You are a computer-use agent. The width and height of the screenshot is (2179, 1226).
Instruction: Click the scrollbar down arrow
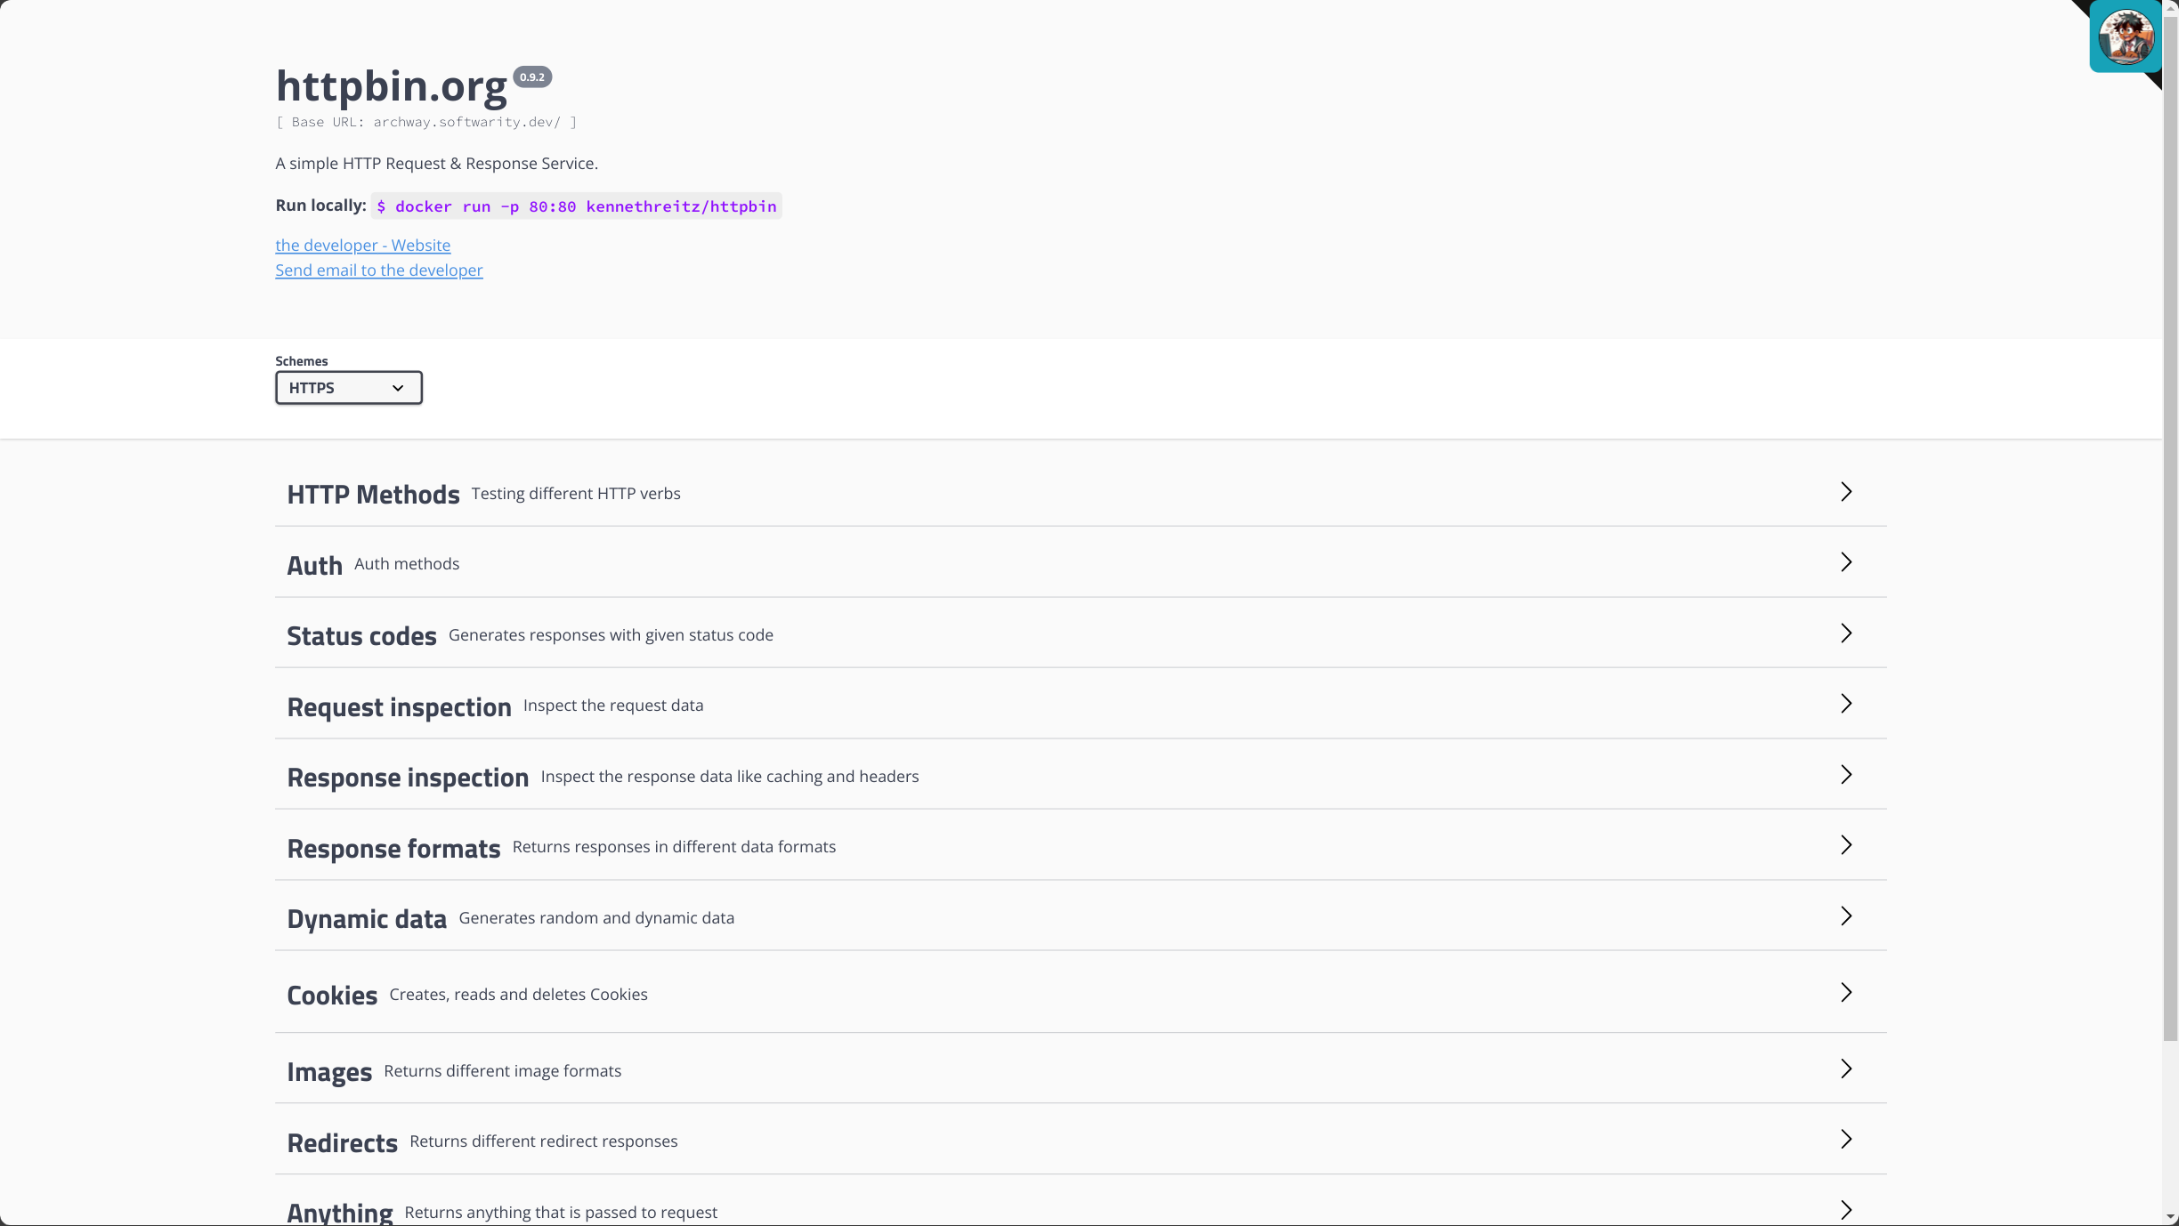[x=2170, y=1218]
